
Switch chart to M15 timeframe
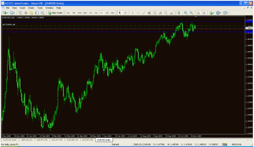[79, 13]
